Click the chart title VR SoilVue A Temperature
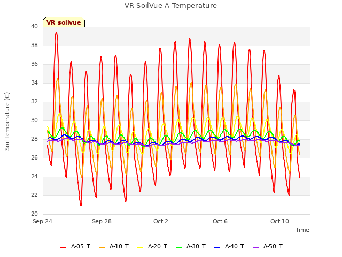The width and height of the screenshot is (342, 257). pyautogui.click(x=170, y=6)
